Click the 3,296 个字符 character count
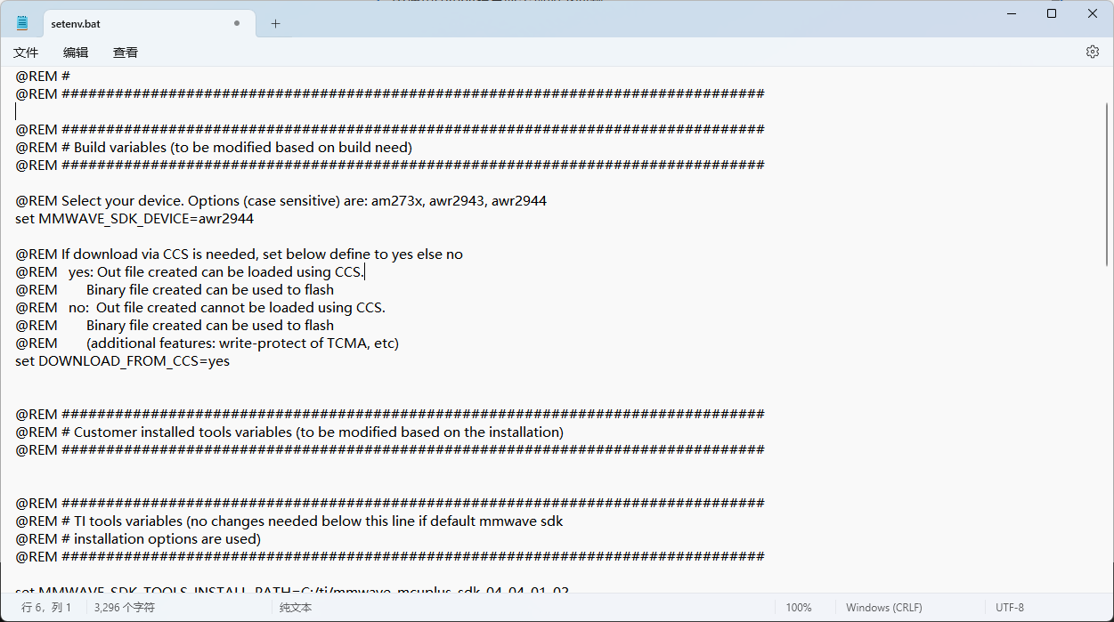The width and height of the screenshot is (1114, 622). (125, 607)
